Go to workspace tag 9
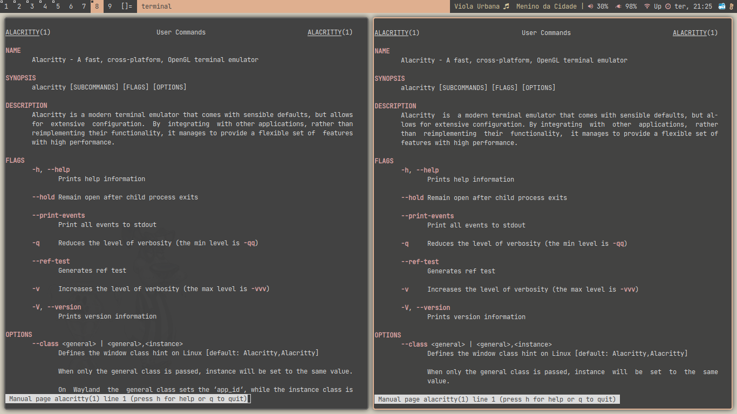Image resolution: width=737 pixels, height=414 pixels. (110, 6)
